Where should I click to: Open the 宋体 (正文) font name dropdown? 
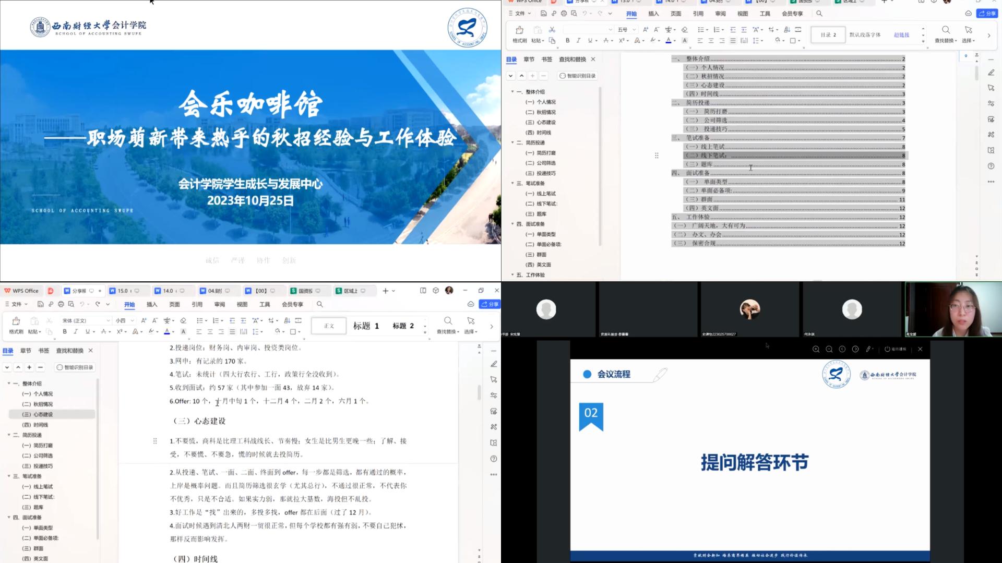108,320
